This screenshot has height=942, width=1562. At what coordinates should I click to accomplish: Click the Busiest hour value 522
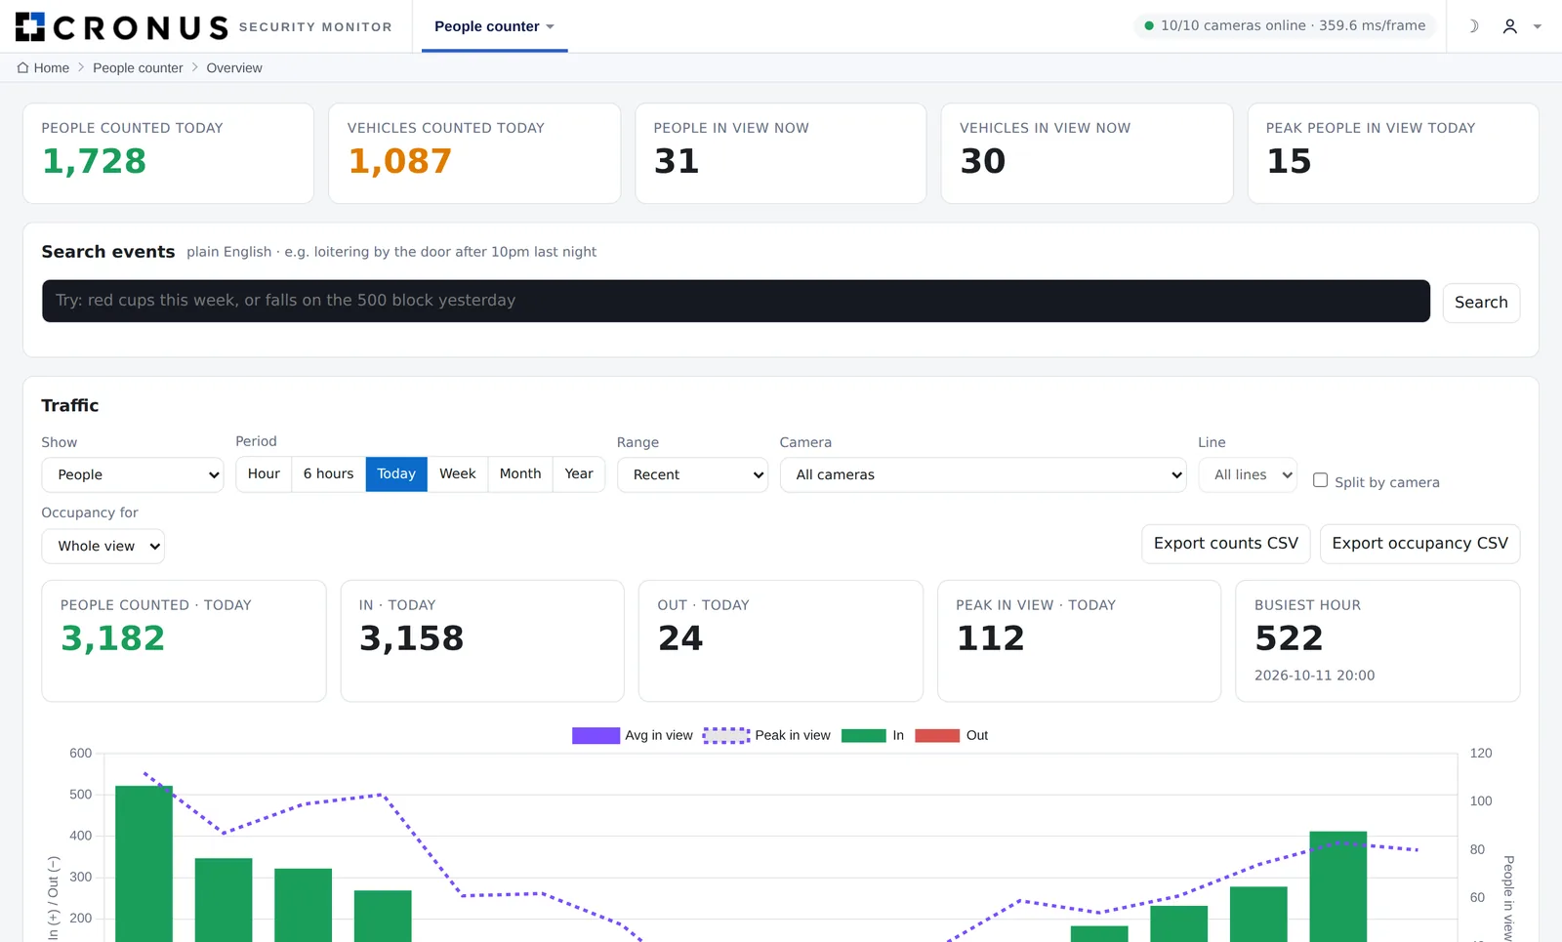1289,638
